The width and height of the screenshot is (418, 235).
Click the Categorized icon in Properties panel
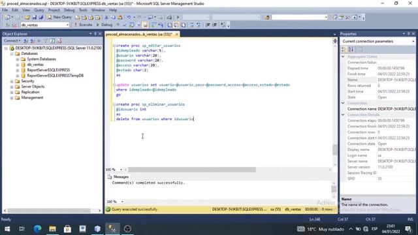coord(344,50)
